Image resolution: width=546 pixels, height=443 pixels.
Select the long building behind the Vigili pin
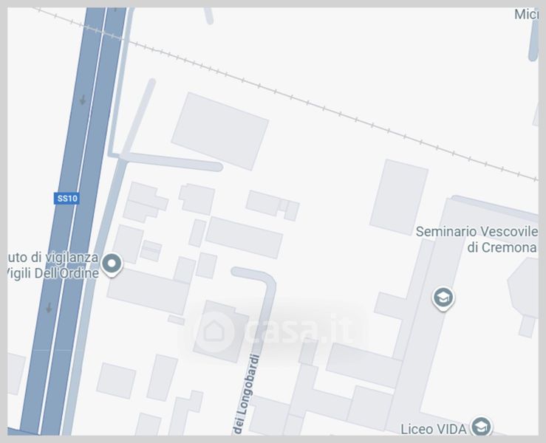coord(149,292)
